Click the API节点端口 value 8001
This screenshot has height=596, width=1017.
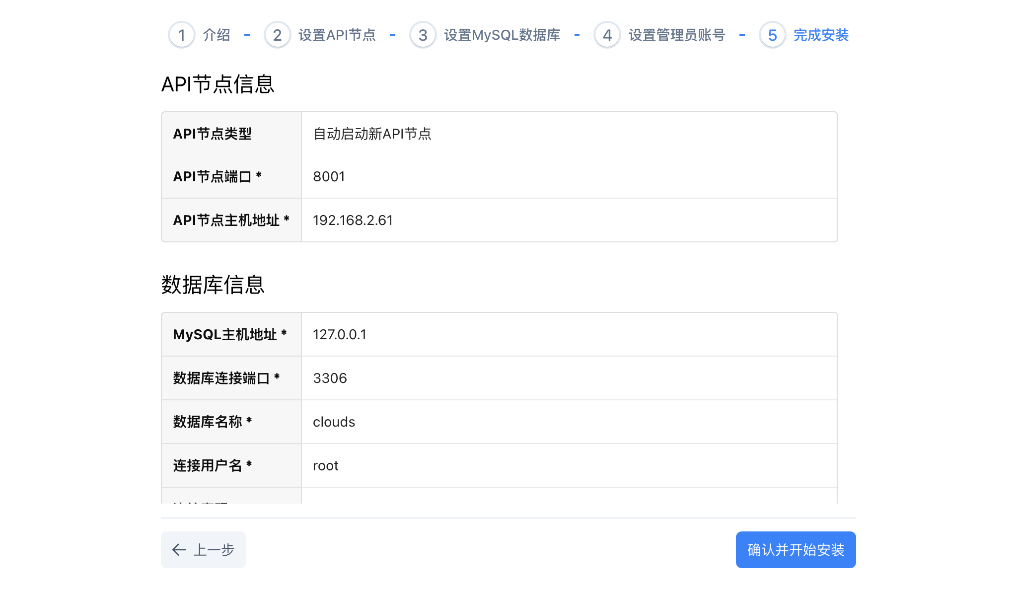tap(329, 176)
